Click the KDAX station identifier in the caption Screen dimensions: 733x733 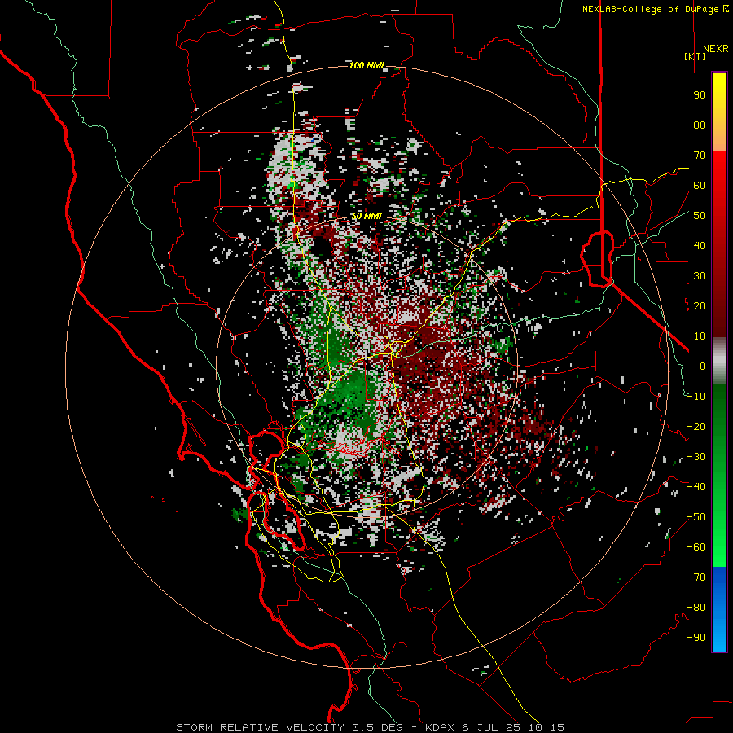(x=440, y=727)
